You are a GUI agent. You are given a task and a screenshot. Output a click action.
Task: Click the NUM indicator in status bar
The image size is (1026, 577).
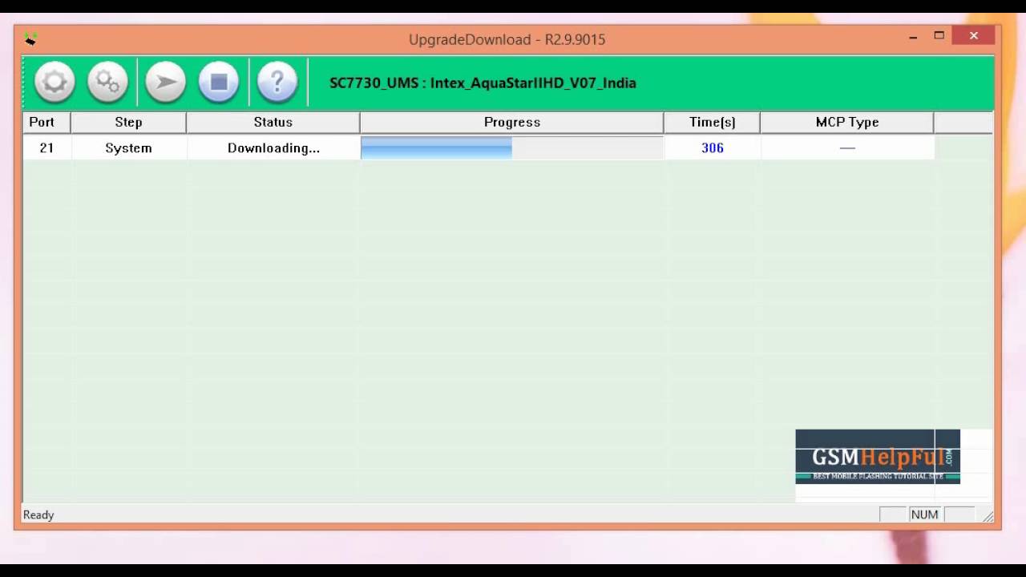click(924, 514)
